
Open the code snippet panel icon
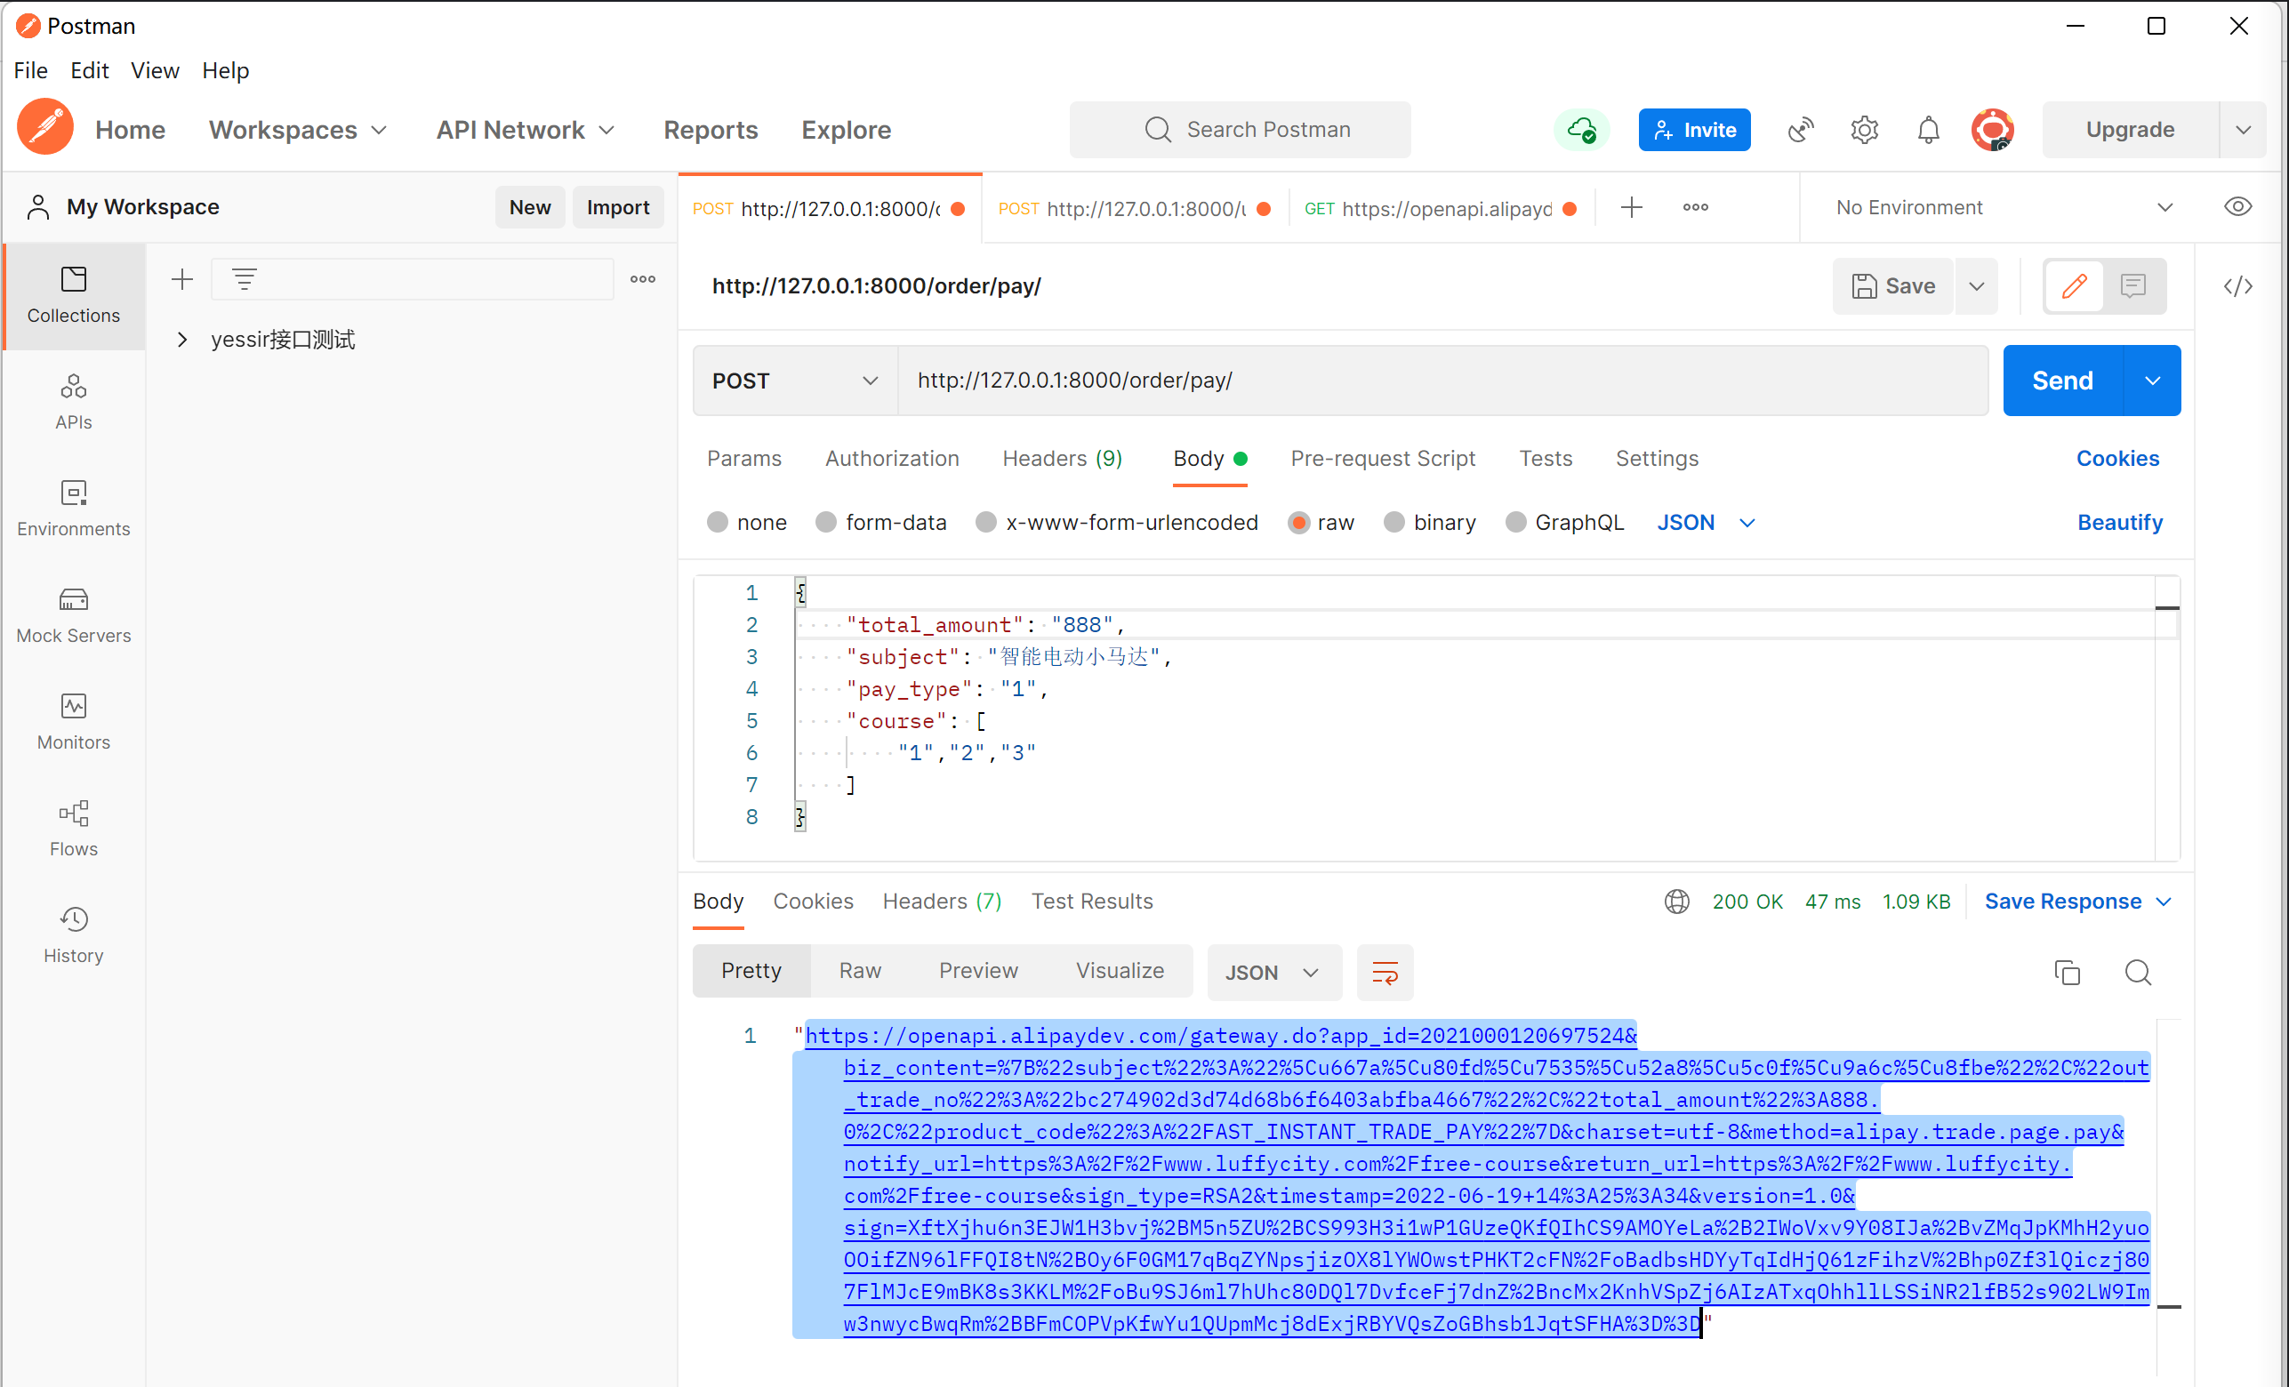(x=2237, y=286)
